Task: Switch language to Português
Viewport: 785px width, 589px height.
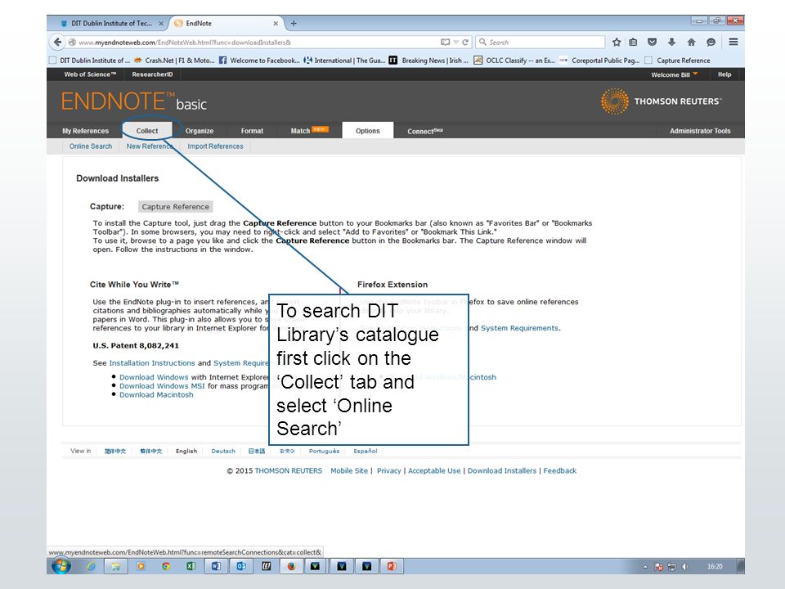Action: coord(324,452)
